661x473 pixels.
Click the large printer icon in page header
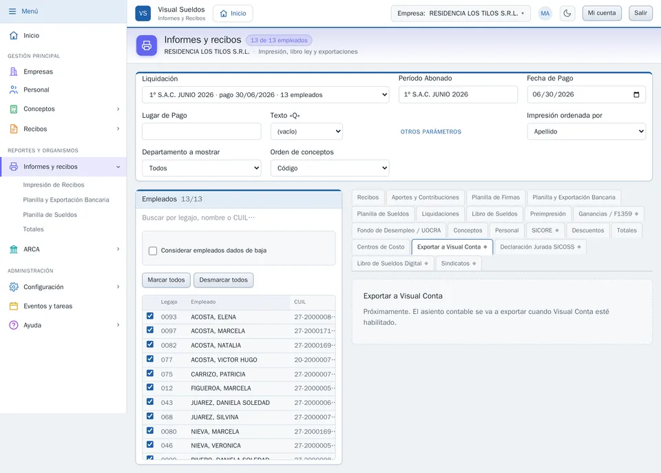tap(147, 45)
